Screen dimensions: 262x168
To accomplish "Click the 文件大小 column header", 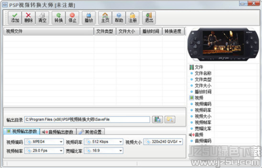I will coord(128,31).
